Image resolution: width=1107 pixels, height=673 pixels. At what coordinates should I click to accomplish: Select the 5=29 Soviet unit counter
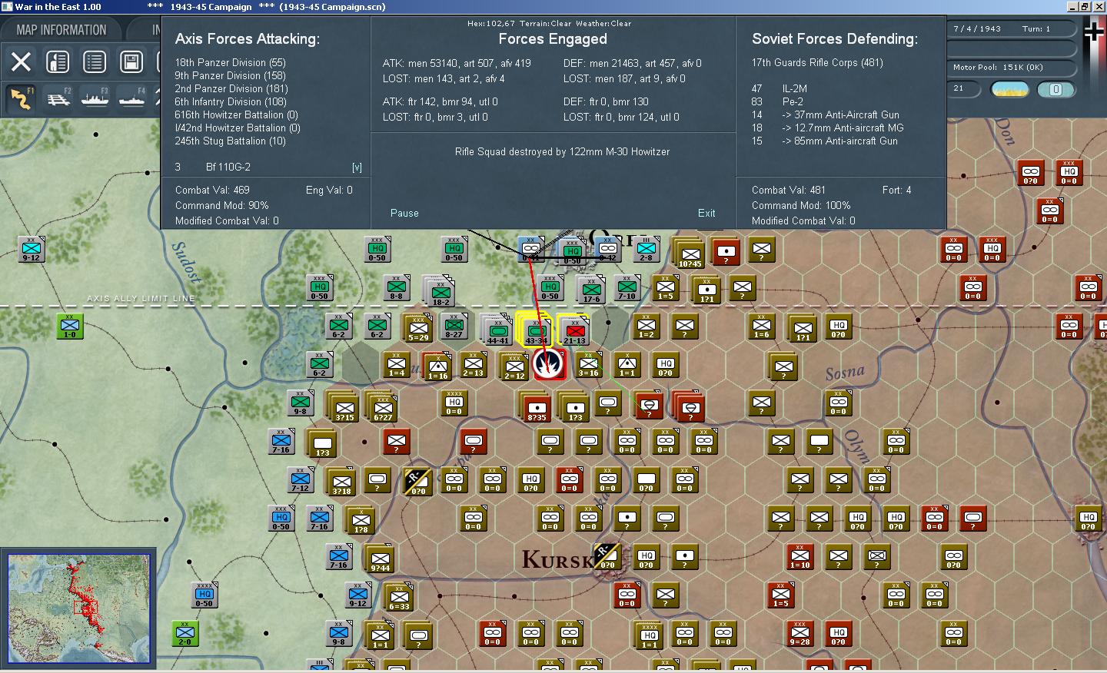418,328
